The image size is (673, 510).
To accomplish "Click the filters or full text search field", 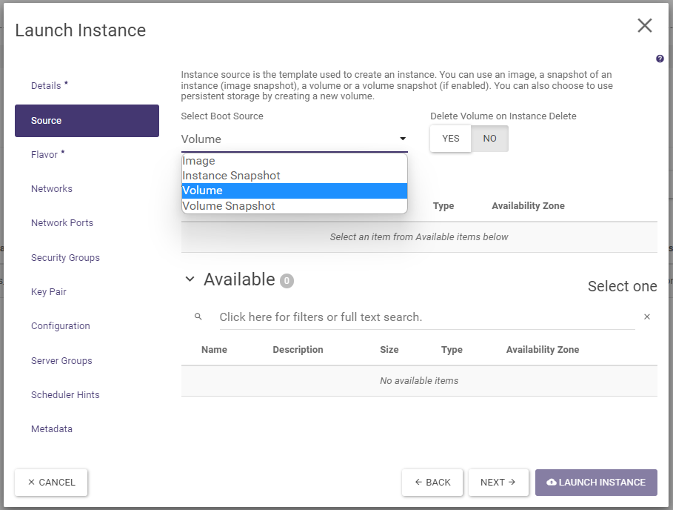I will click(426, 317).
